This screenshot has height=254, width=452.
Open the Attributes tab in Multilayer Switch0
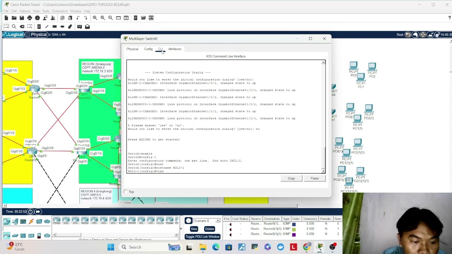pyautogui.click(x=175, y=49)
